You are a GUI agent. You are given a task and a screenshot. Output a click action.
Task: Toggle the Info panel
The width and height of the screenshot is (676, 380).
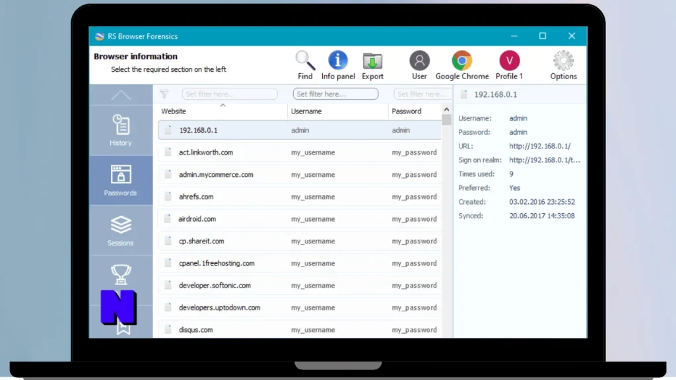click(337, 65)
